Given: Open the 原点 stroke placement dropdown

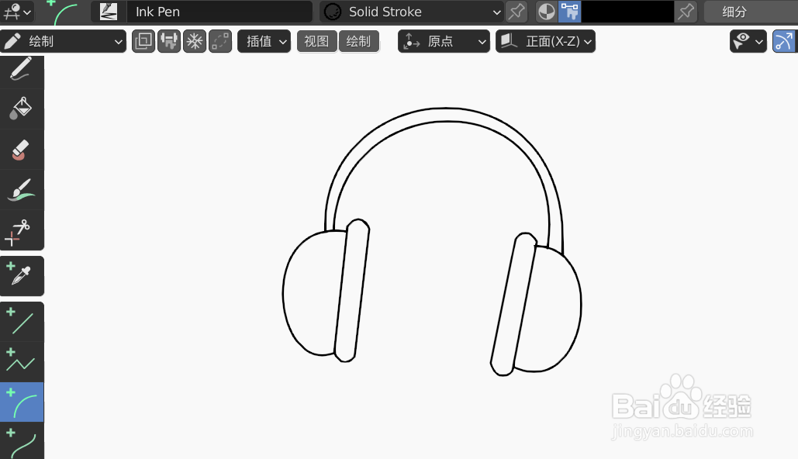Looking at the screenshot, I should (444, 41).
